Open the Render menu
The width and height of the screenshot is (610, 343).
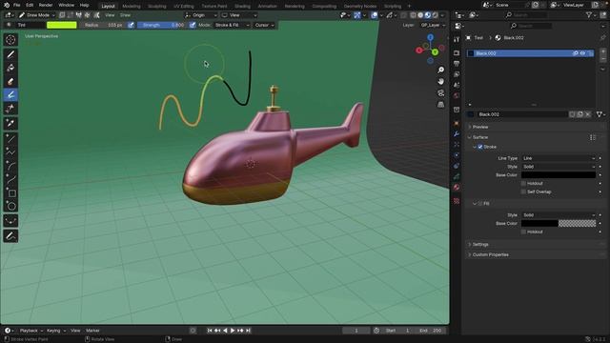click(x=46, y=5)
